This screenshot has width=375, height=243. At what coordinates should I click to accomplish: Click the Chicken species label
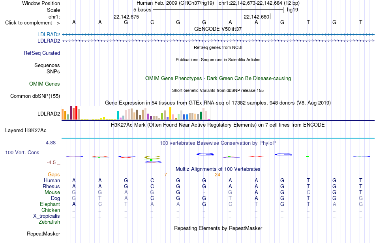coord(51,210)
